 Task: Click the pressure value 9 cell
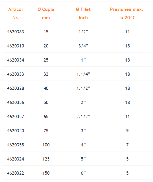click(127, 131)
